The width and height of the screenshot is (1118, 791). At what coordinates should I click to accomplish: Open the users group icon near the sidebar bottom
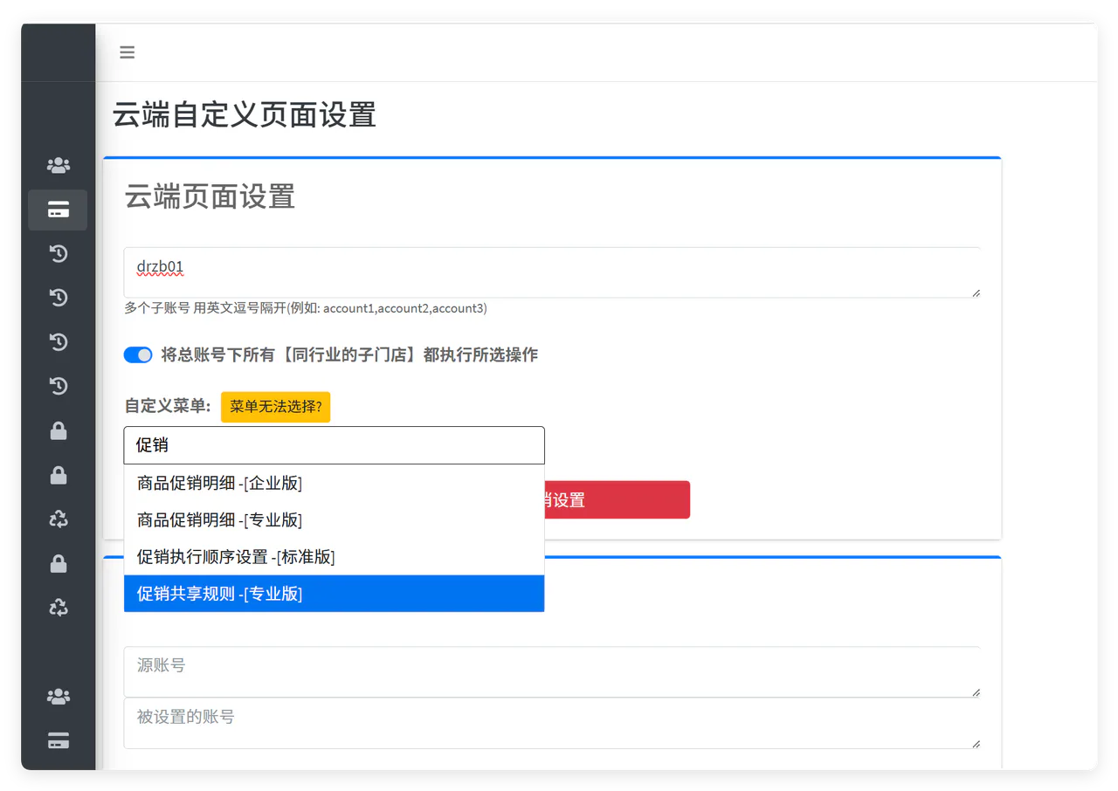click(x=59, y=697)
